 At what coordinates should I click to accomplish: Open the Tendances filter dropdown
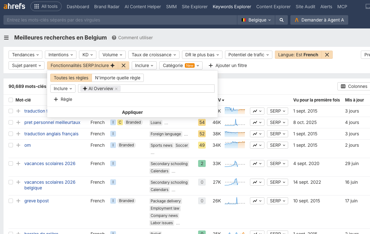click(x=26, y=55)
